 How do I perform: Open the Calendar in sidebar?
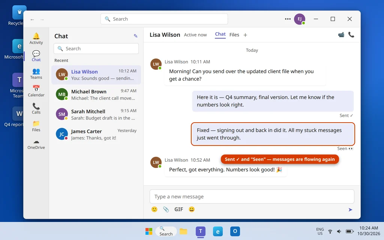(x=36, y=91)
